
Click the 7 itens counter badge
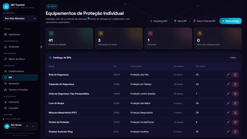point(233,58)
